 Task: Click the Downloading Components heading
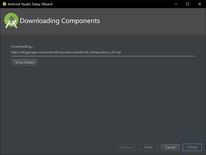(x=60, y=21)
